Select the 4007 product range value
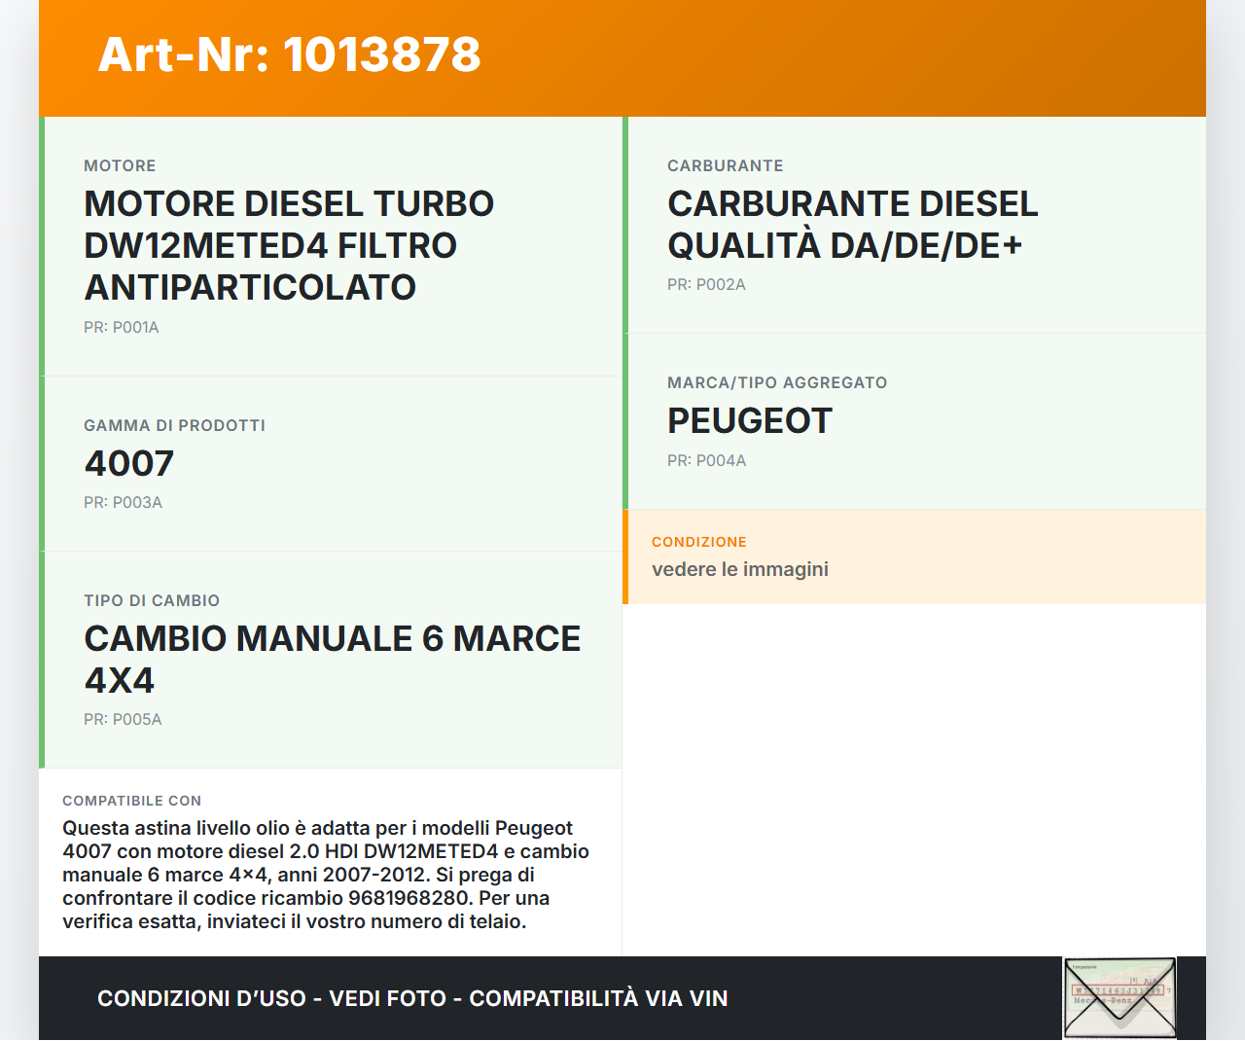 coord(129,463)
